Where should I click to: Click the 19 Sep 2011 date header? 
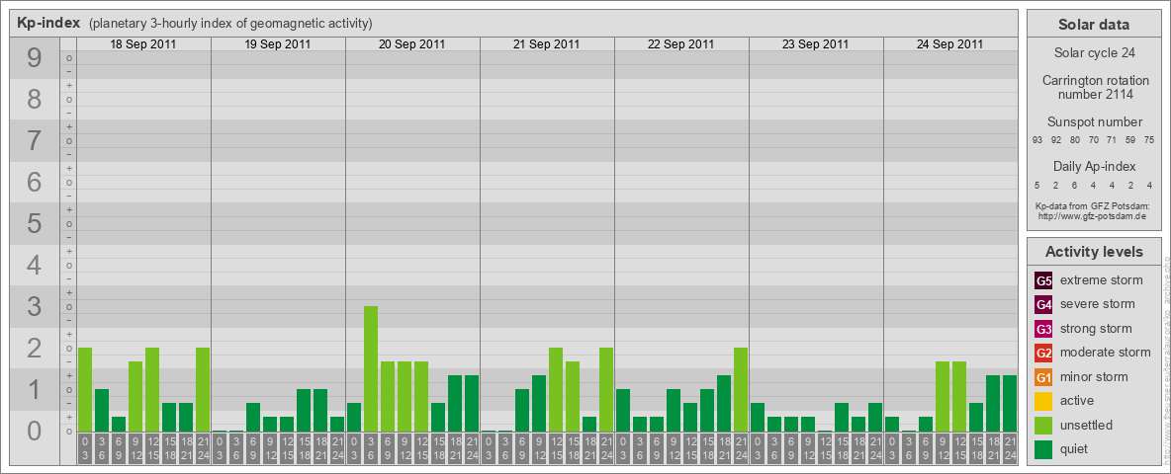click(278, 44)
